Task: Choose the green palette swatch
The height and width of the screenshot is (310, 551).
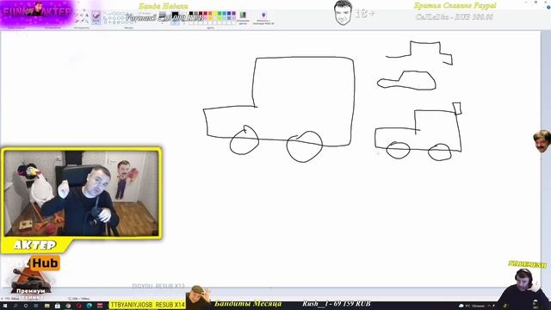Action: 220,13
